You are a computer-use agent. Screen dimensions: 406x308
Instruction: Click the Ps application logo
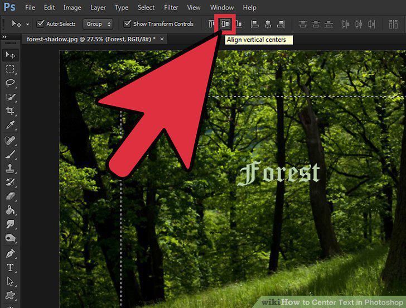tap(9, 7)
